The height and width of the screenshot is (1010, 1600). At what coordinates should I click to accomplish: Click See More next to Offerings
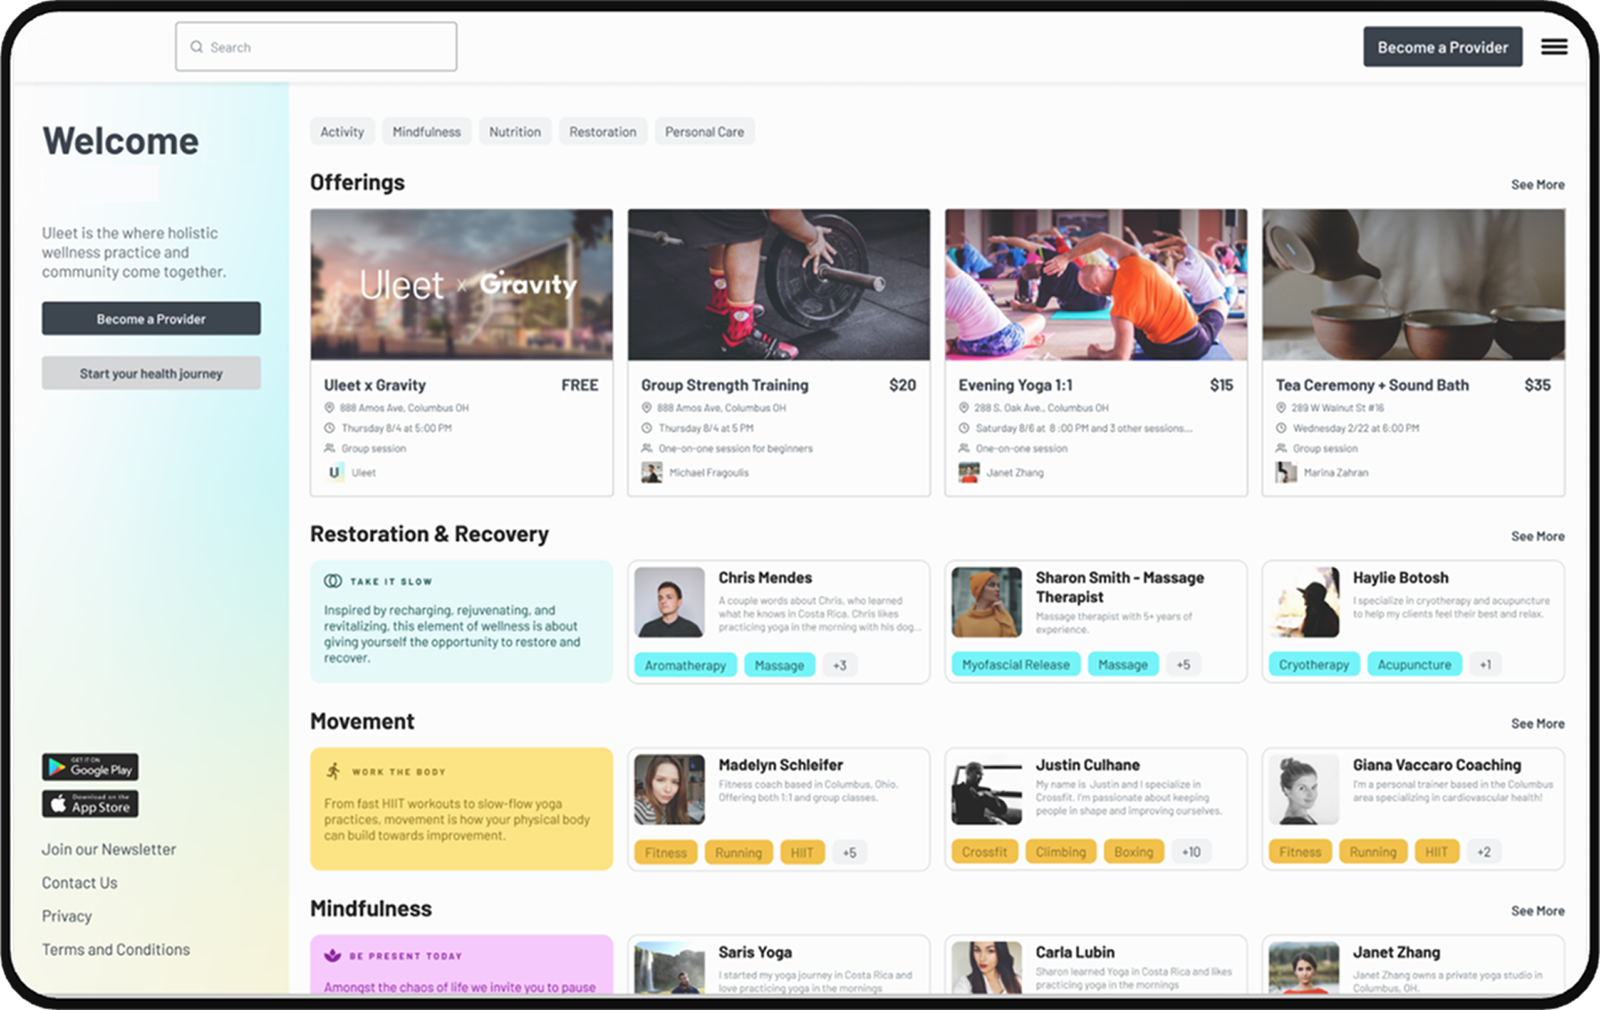pos(1537,184)
